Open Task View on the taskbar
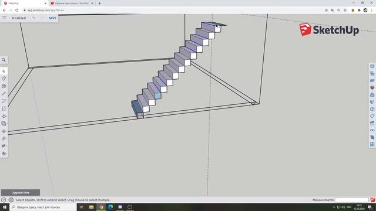The image size is (376, 211). pos(81,207)
